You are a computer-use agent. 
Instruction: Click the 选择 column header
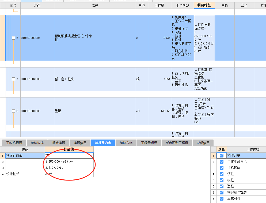pos(221,149)
